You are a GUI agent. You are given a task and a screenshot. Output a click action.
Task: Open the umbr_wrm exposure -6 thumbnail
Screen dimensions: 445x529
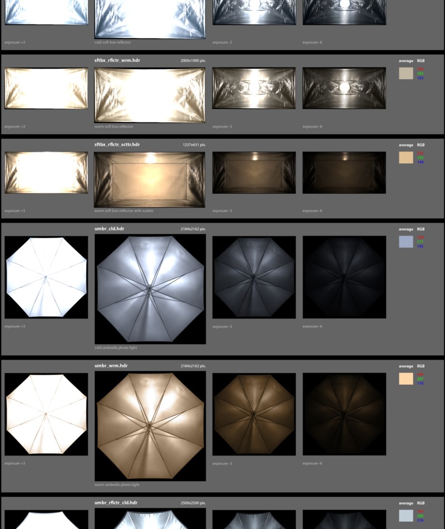[344, 414]
